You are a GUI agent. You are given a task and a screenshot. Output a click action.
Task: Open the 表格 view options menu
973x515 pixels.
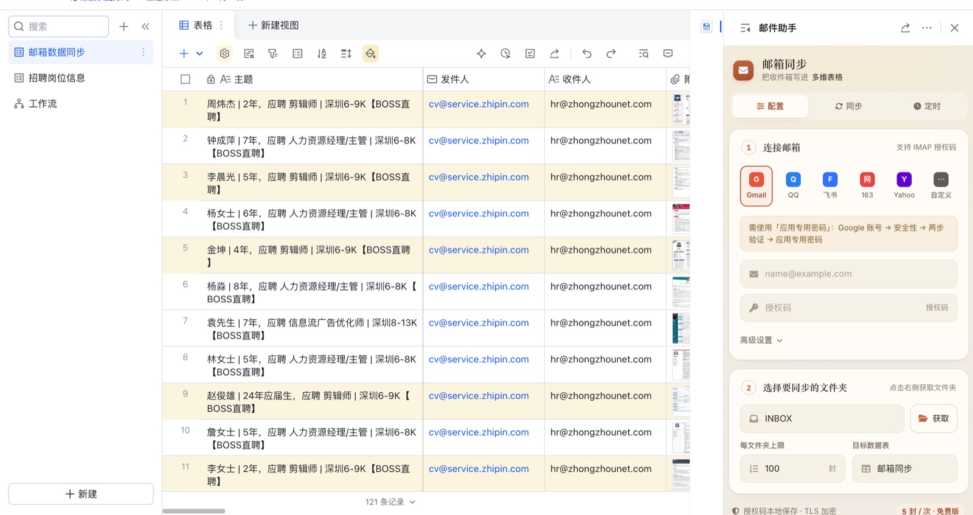click(221, 26)
